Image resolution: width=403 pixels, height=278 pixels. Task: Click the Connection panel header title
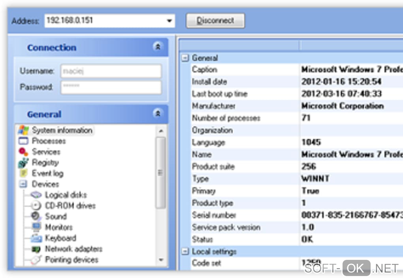52,47
